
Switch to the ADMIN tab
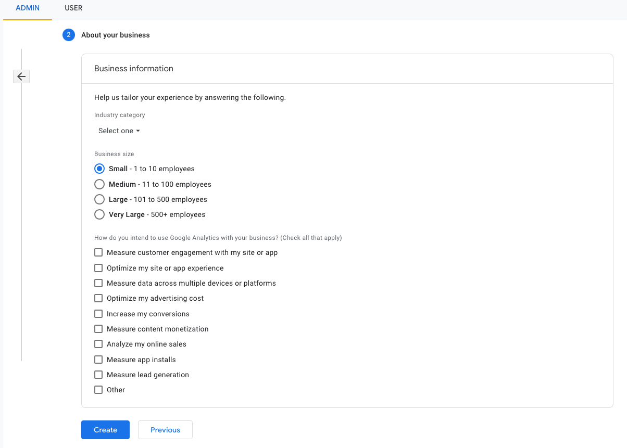(x=28, y=8)
